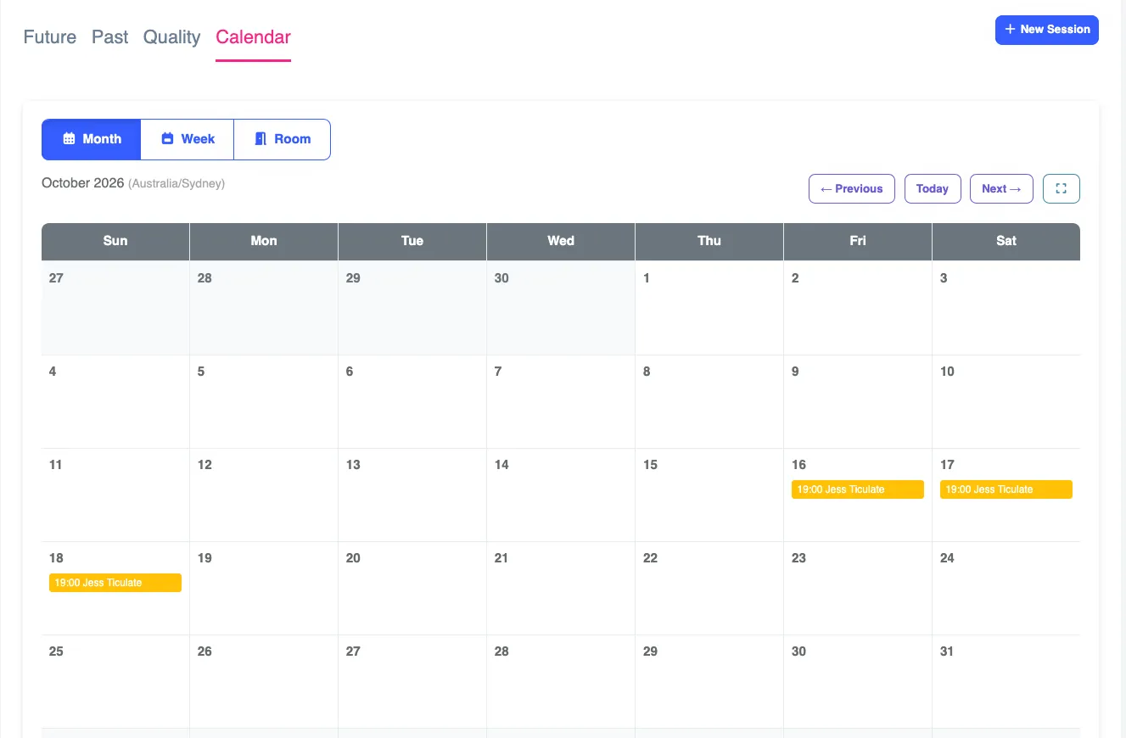This screenshot has height=738, width=1126.
Task: Switch to the Future tab
Action: 50,37
